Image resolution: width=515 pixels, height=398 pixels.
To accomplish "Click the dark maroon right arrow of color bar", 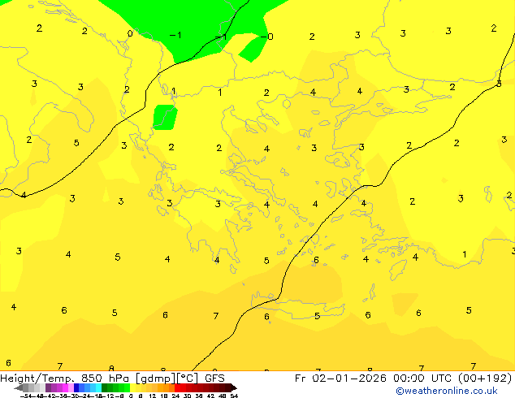I will click(234, 387).
